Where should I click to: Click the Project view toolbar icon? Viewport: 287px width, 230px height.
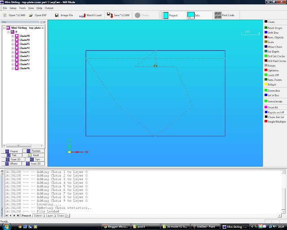165,15
